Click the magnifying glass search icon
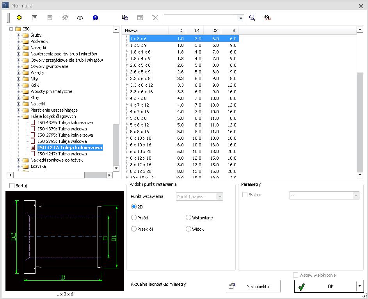368x299 pixels. [252, 18]
